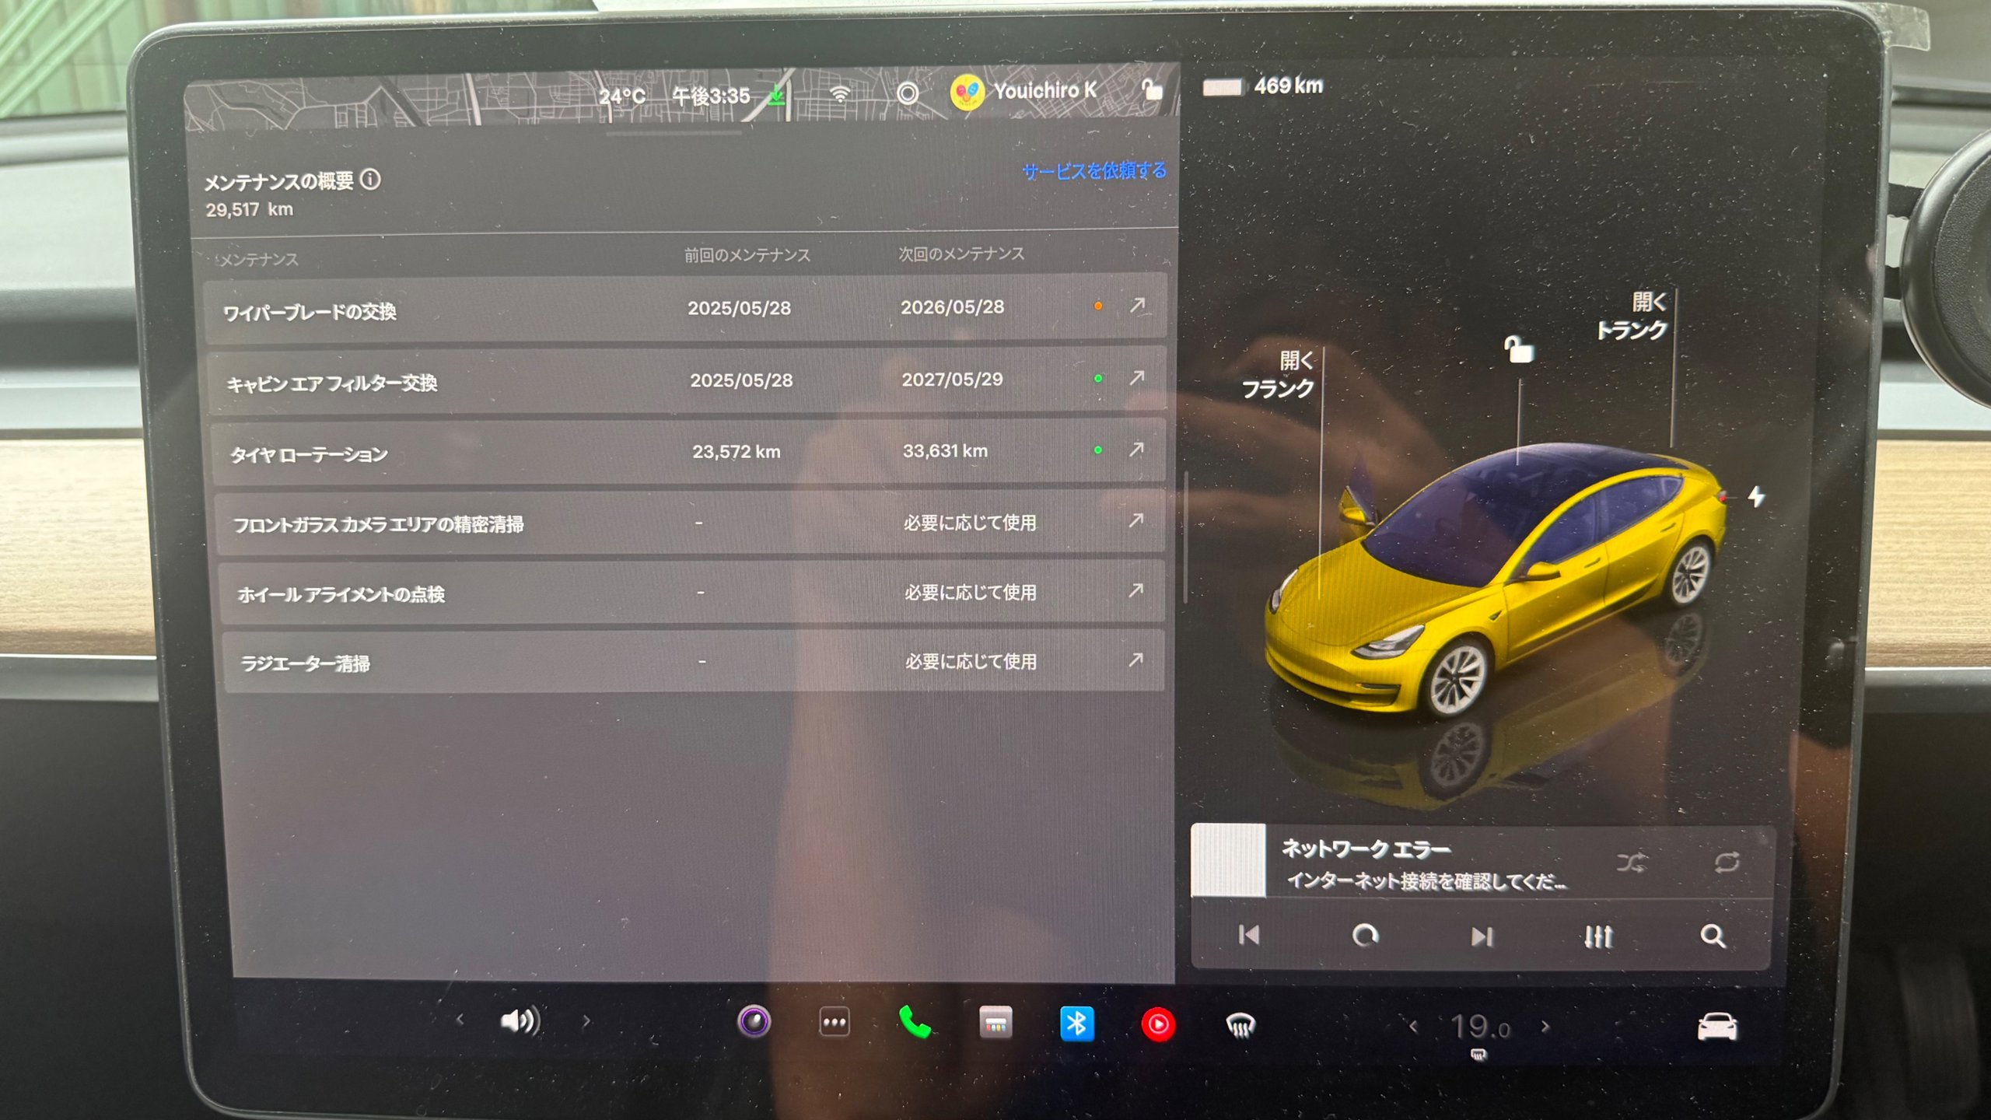Viewport: 1991px width, 1120px height.
Task: Open the phone app icon
Action: click(914, 1023)
